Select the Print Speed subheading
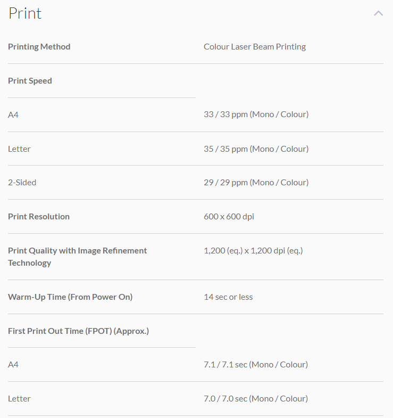The height and width of the screenshot is (418, 393). coord(30,81)
